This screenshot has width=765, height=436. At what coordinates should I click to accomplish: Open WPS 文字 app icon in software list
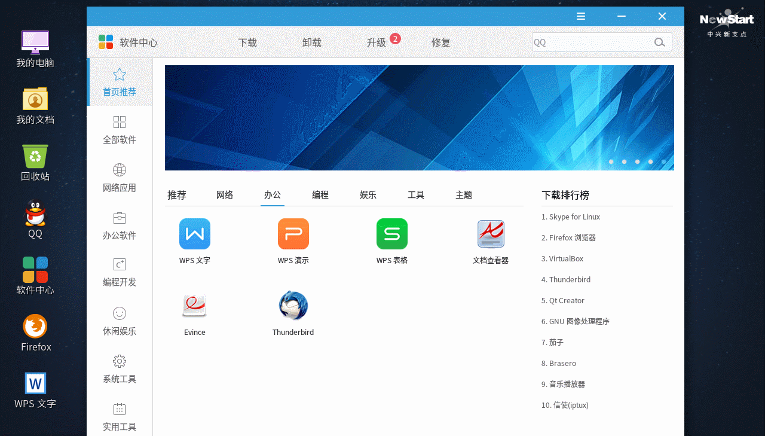point(195,234)
